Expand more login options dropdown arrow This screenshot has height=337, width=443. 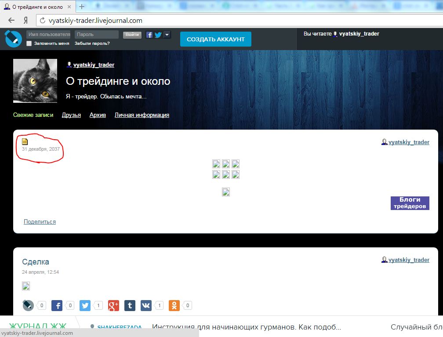click(x=167, y=35)
